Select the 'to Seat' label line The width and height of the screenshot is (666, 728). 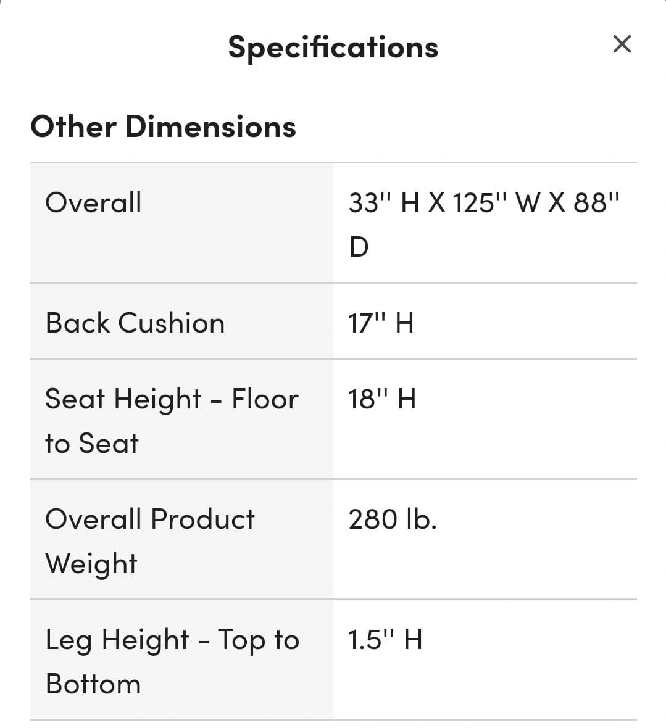coord(92,444)
